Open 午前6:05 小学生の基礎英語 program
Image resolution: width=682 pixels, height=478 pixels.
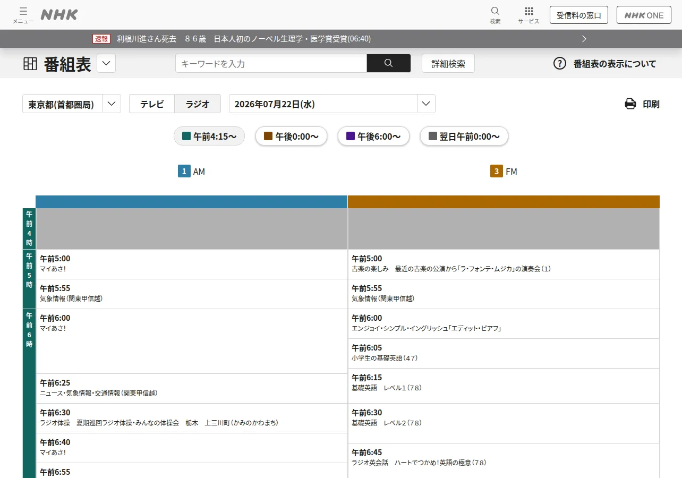click(504, 353)
